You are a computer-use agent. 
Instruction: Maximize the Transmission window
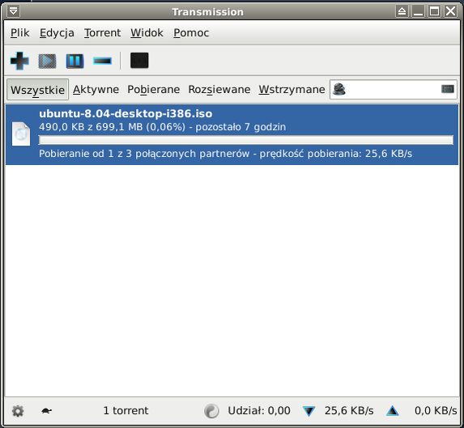point(434,11)
